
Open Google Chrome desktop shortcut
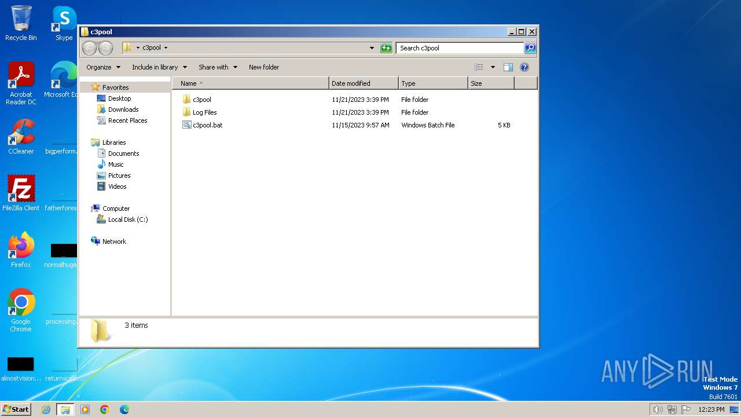[21, 310]
